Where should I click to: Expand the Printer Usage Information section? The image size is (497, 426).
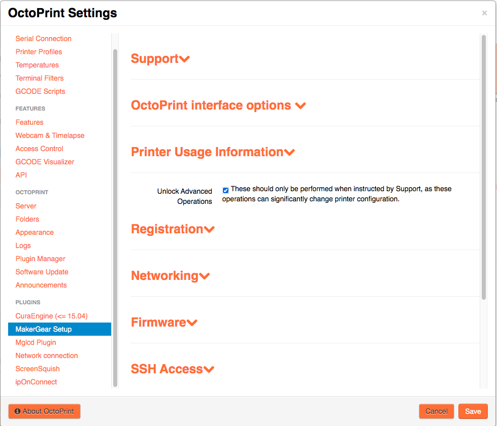pos(289,153)
